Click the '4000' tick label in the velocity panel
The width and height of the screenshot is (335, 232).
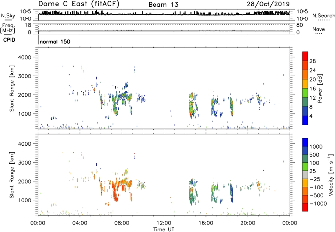click(25, 144)
